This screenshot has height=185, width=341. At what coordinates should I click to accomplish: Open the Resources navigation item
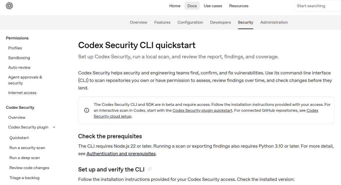tap(239, 6)
